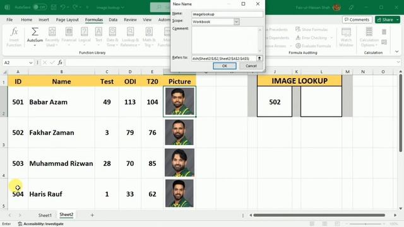Viewport: 404px width, 227px height.
Task: Open the Page Layout tab
Action: (68, 20)
